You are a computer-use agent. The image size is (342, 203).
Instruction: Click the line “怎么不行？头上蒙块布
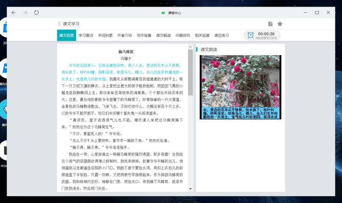119,140
